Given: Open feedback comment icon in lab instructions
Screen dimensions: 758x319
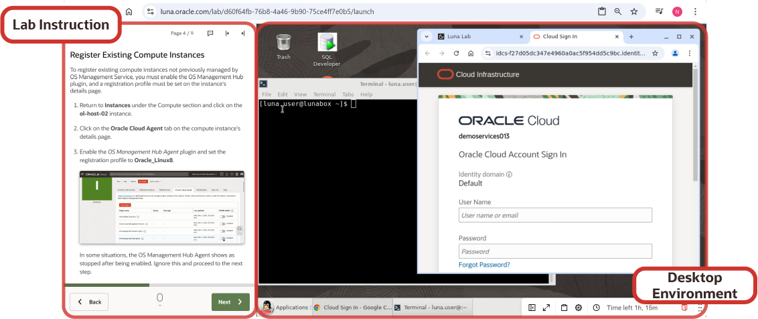Looking at the screenshot, I should tap(210, 34).
